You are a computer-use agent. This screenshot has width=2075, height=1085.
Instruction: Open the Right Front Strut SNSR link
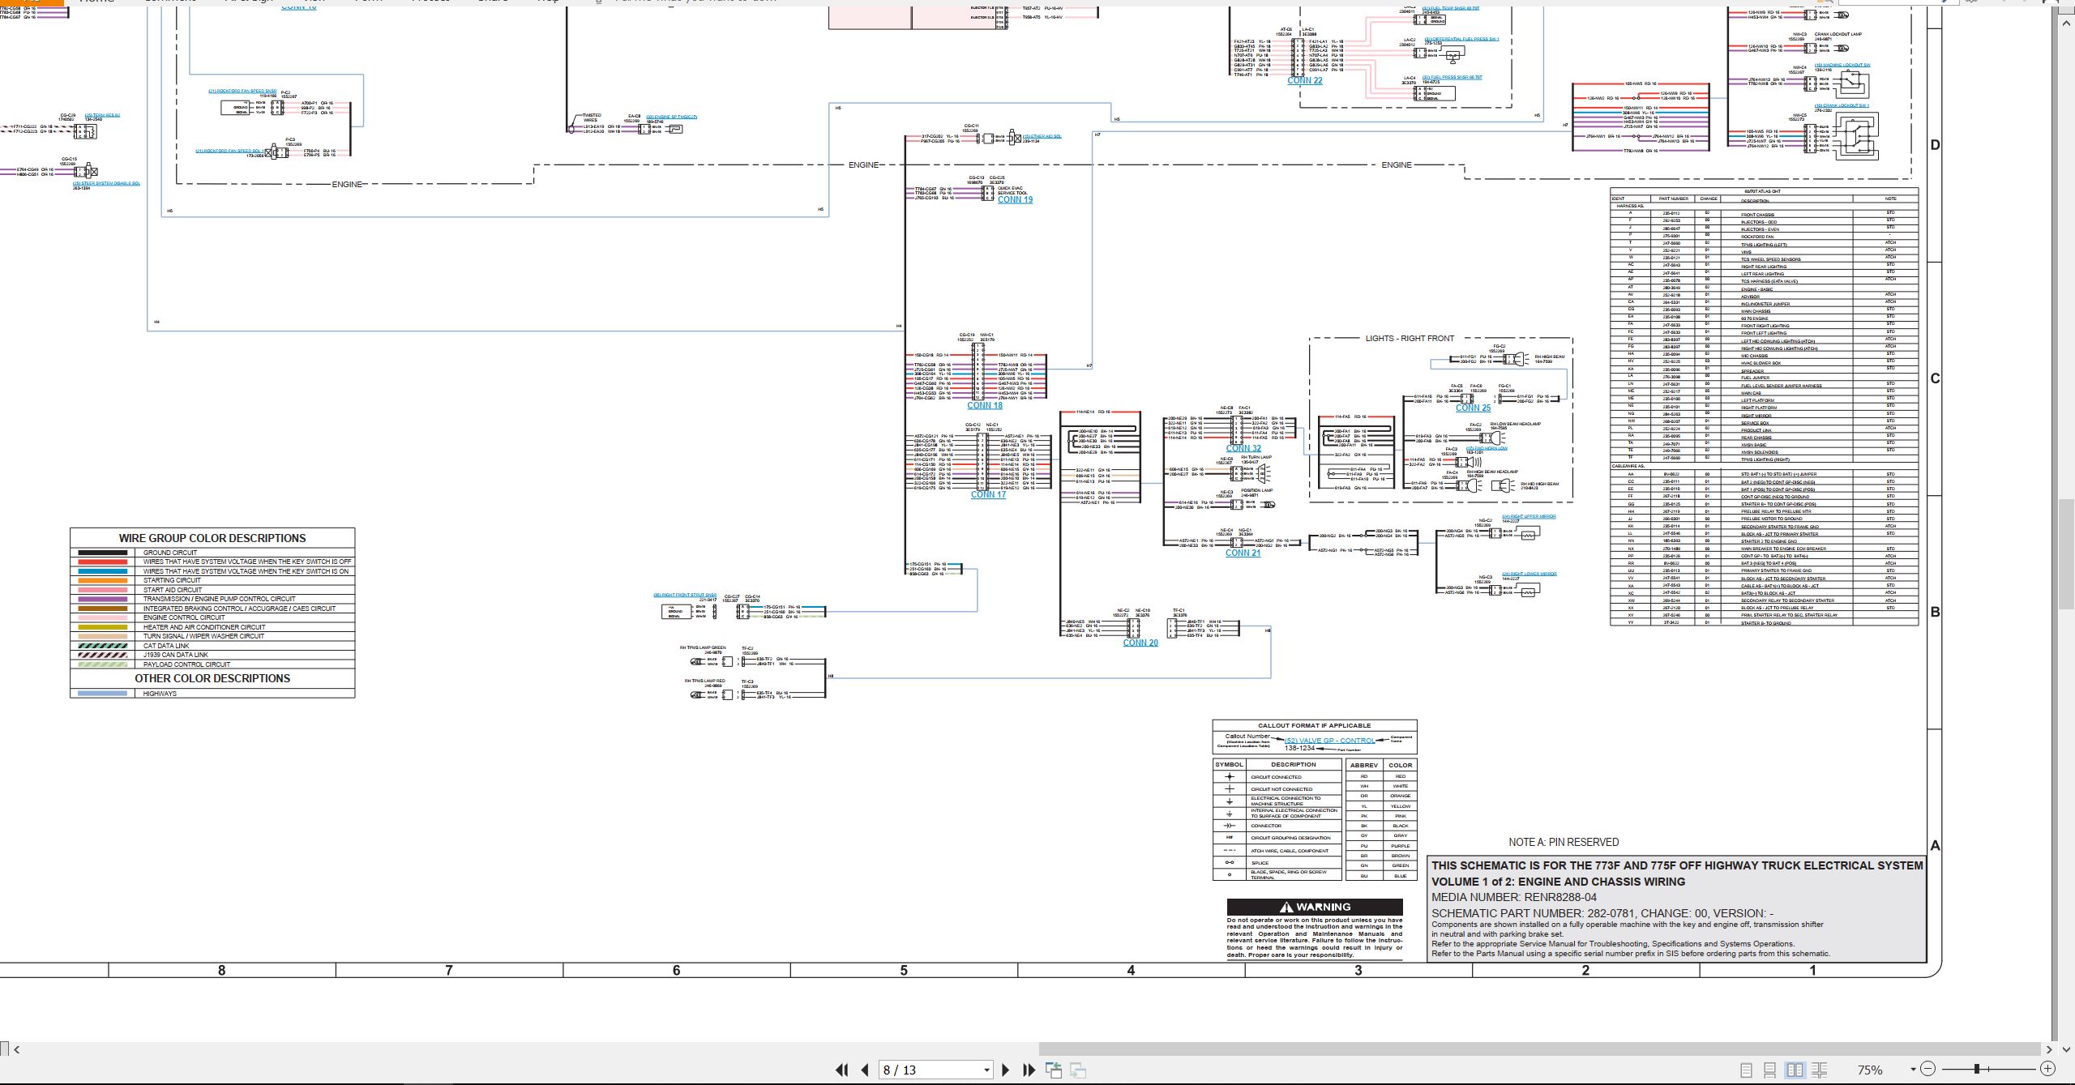[685, 595]
